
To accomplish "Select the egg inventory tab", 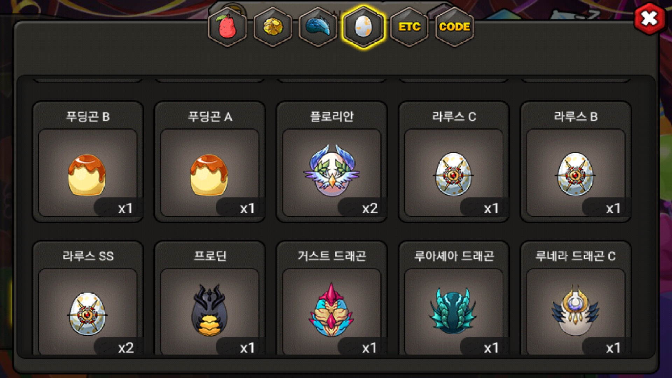I will [x=364, y=27].
